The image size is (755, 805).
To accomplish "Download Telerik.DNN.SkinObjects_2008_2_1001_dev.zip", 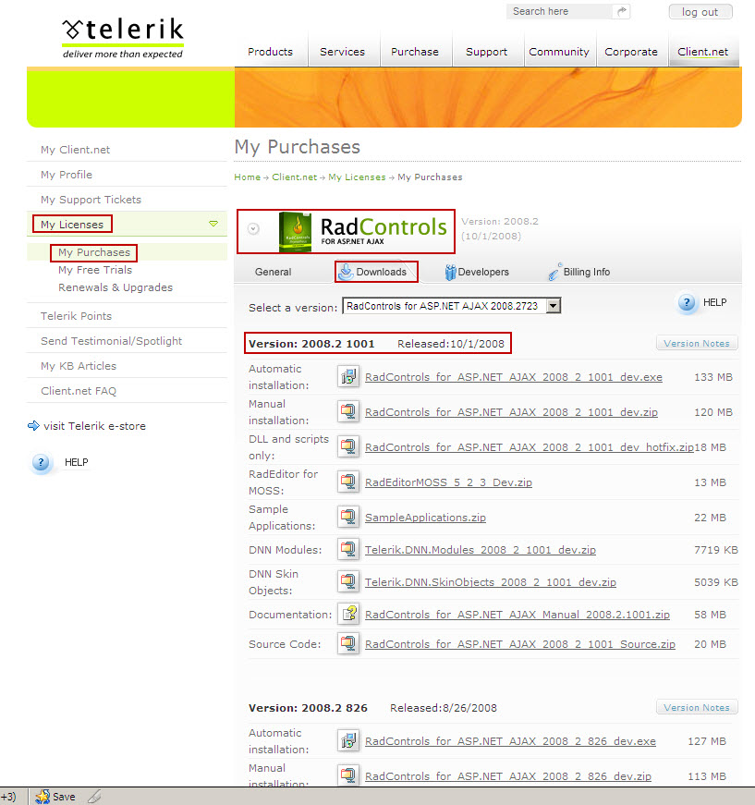I will [x=491, y=582].
